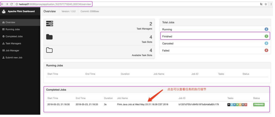Click Duration column header in Running Jobs
The image size is (275, 117).
pos(125,74)
